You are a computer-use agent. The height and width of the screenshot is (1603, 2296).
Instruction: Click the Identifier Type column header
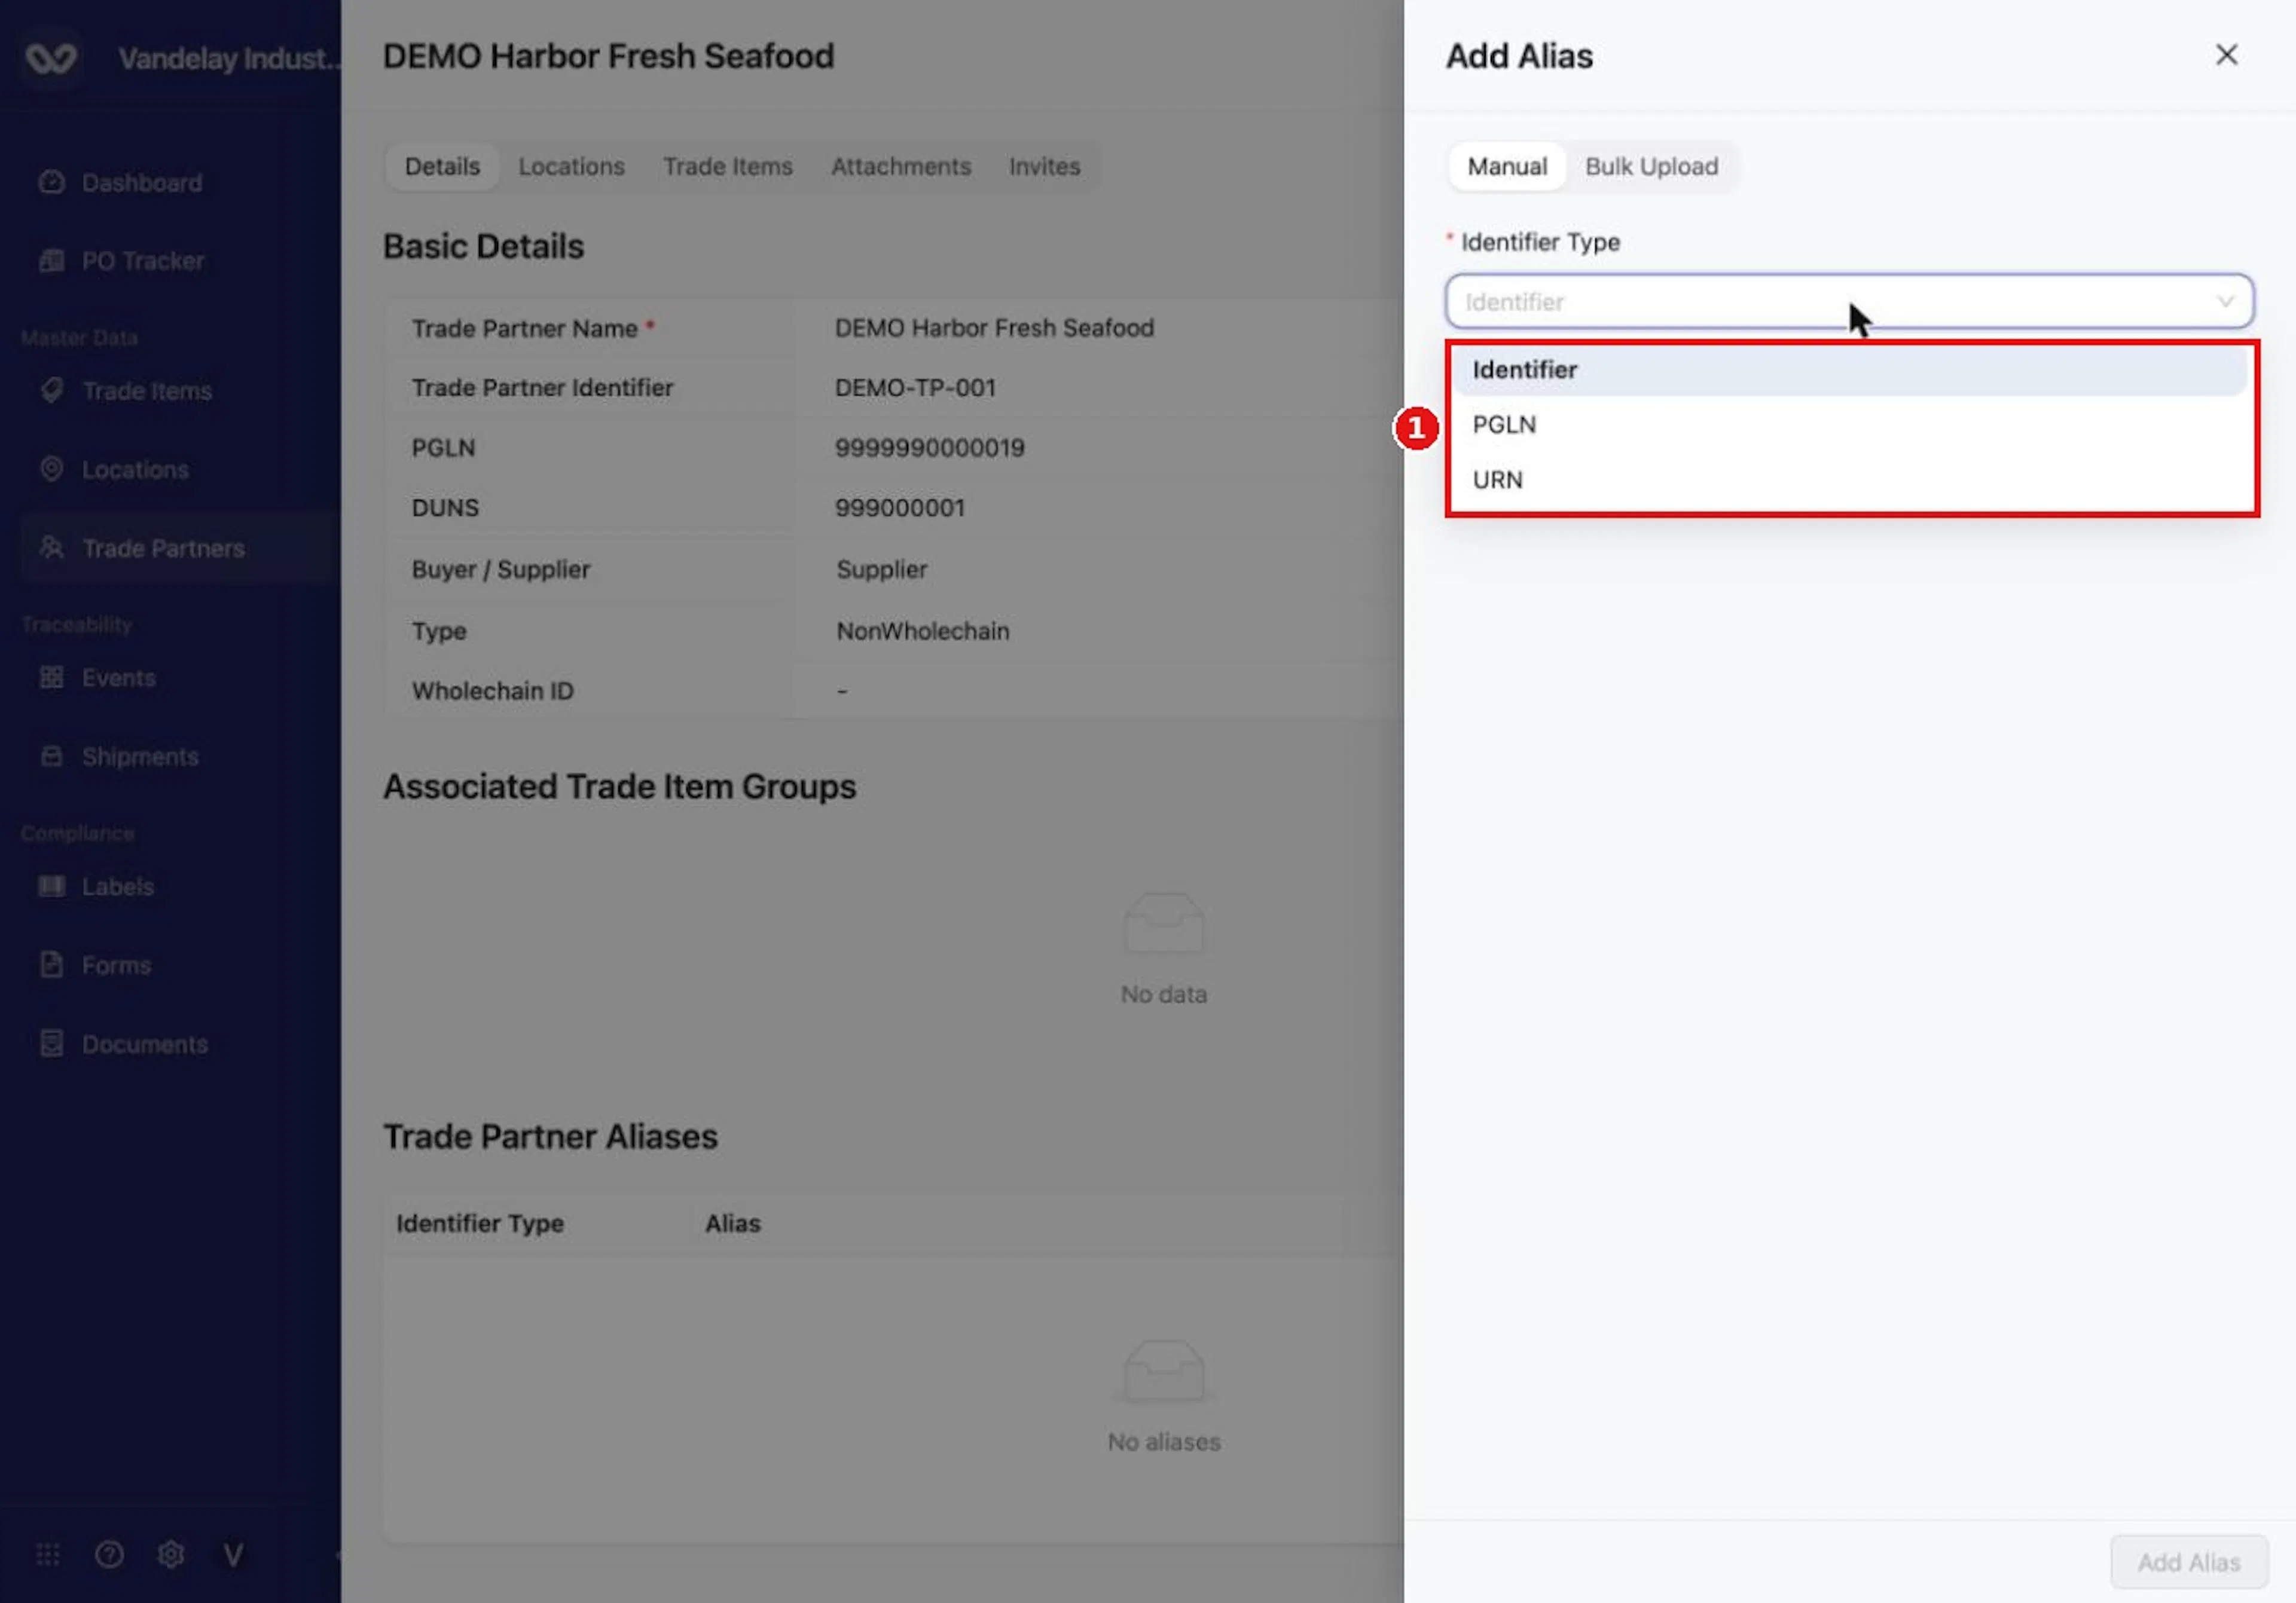coord(480,1223)
